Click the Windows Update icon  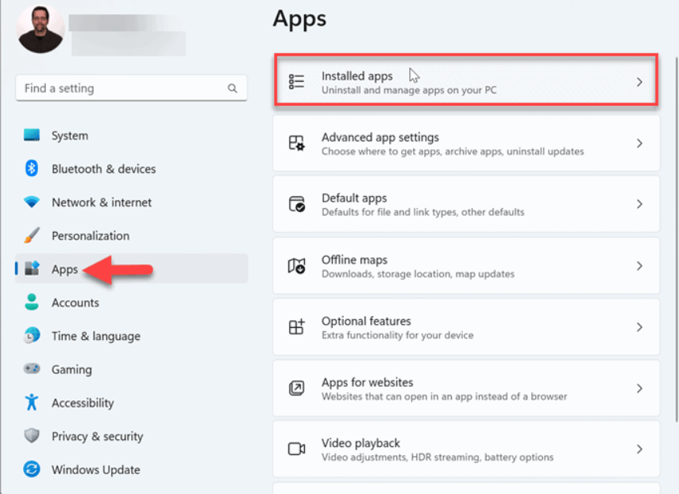(30, 469)
